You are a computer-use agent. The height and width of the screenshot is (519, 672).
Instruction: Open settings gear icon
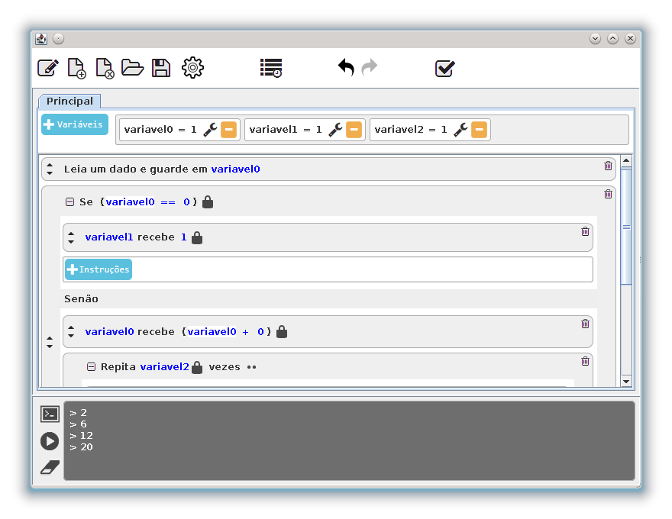(192, 68)
